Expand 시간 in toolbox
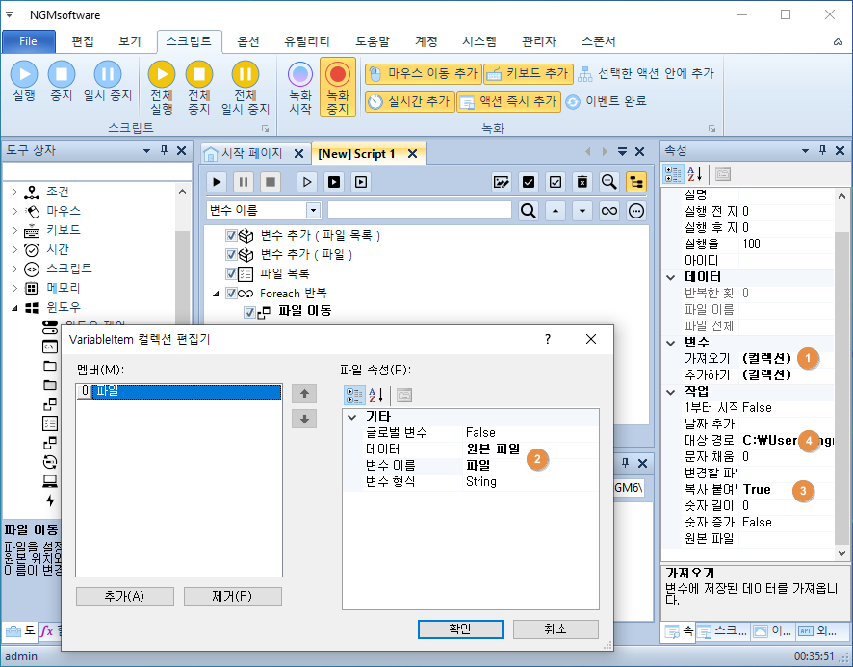The width and height of the screenshot is (853, 667). pos(14,249)
